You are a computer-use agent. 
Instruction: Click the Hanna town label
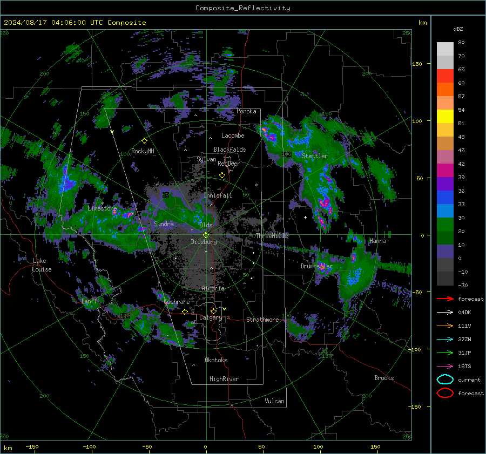377,241
